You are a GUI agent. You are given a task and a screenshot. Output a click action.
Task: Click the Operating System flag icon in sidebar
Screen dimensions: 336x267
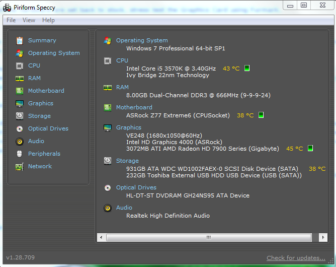20,53
